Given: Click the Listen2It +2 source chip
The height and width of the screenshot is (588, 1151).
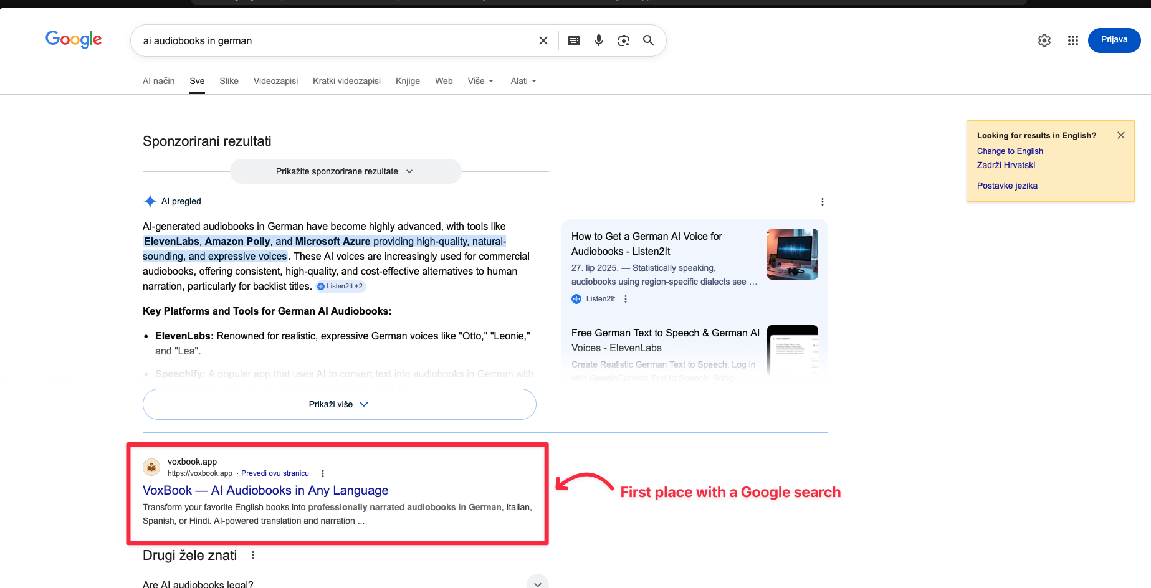Looking at the screenshot, I should [340, 287].
